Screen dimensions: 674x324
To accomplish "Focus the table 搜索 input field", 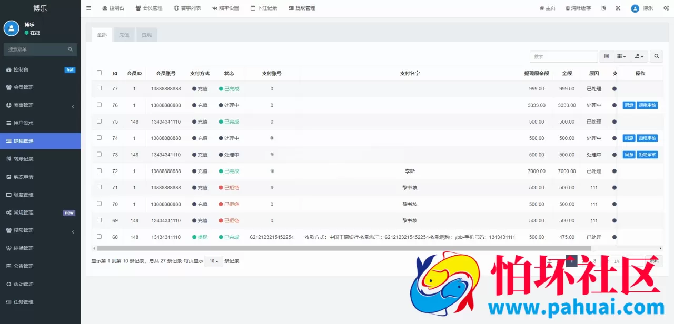I will coord(563,56).
